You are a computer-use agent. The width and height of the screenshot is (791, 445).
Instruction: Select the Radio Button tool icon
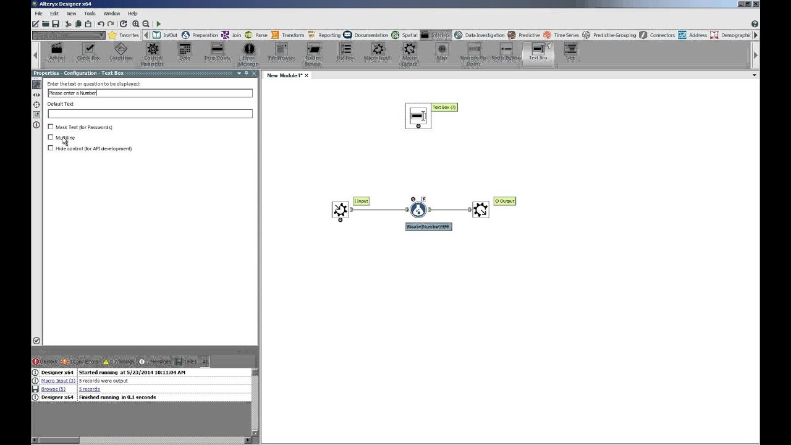tap(506, 52)
